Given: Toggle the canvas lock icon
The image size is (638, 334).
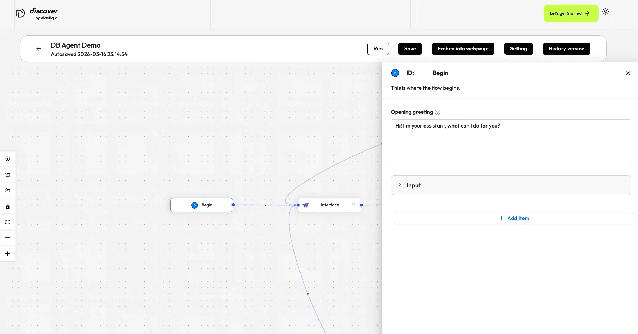Looking at the screenshot, I should click(x=7, y=206).
